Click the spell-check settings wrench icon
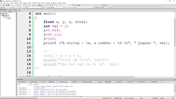 pyautogui.click(x=109, y=7)
